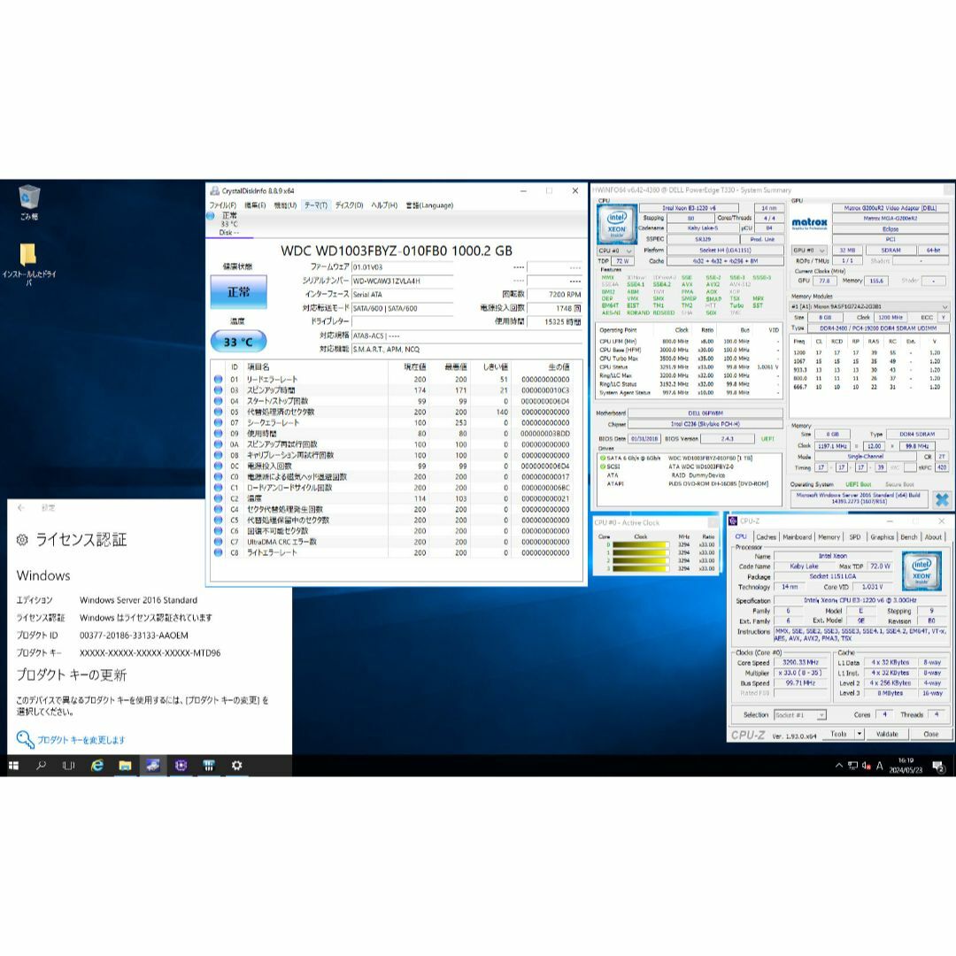
Task: Click the Matrox logo in HWiNFO
Action: coord(810,223)
